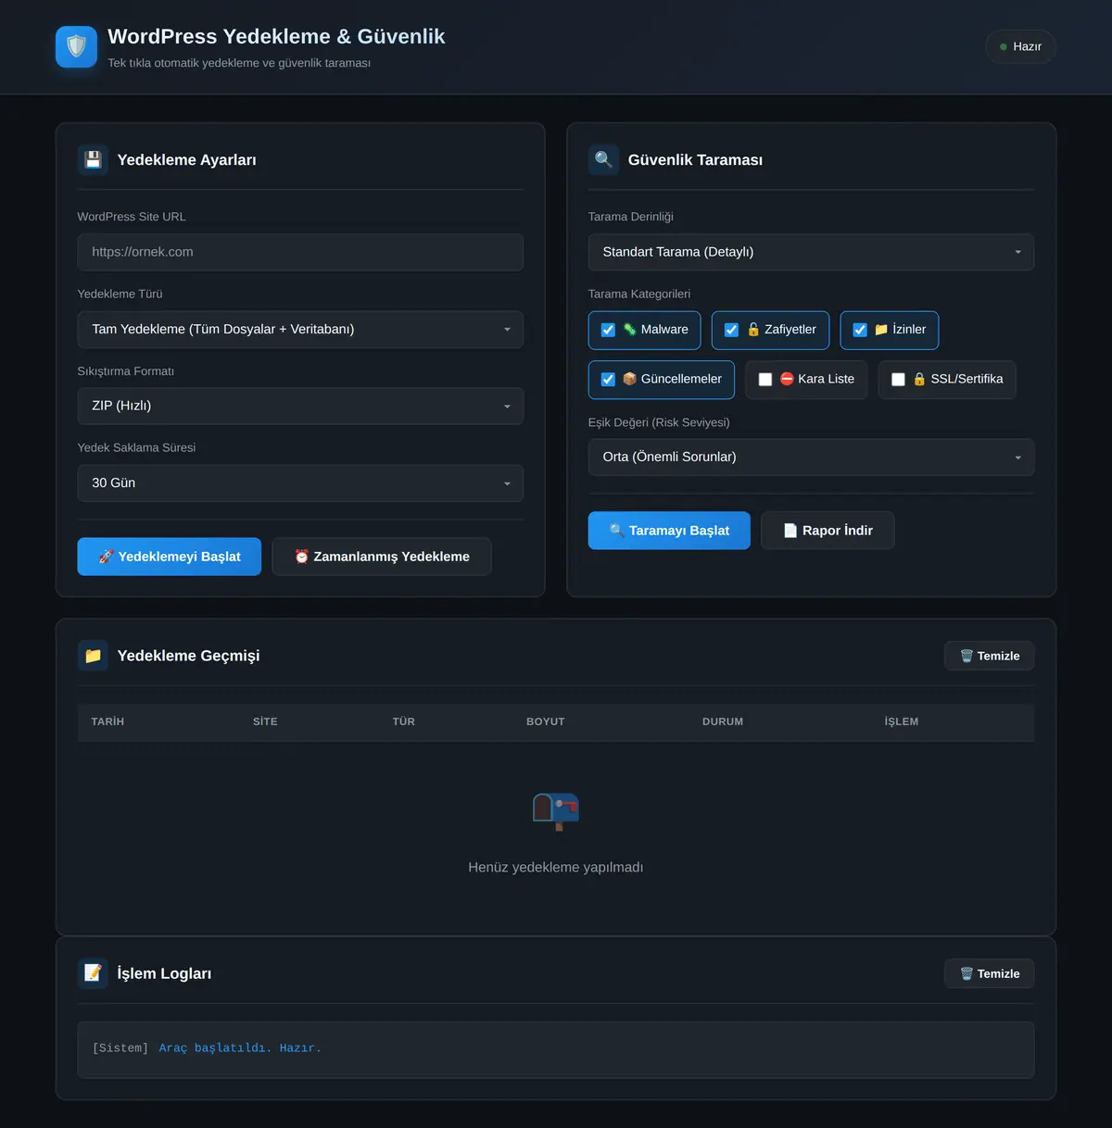Click the DURUM column header

click(x=723, y=721)
